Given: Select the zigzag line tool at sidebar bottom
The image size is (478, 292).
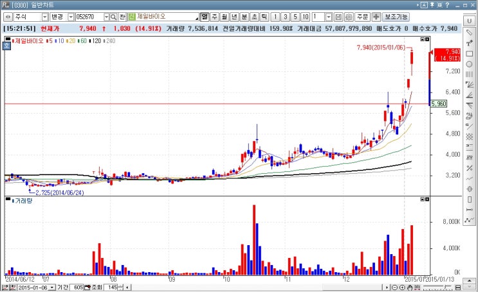Looking at the screenshot, I should pyautogui.click(x=470, y=220).
